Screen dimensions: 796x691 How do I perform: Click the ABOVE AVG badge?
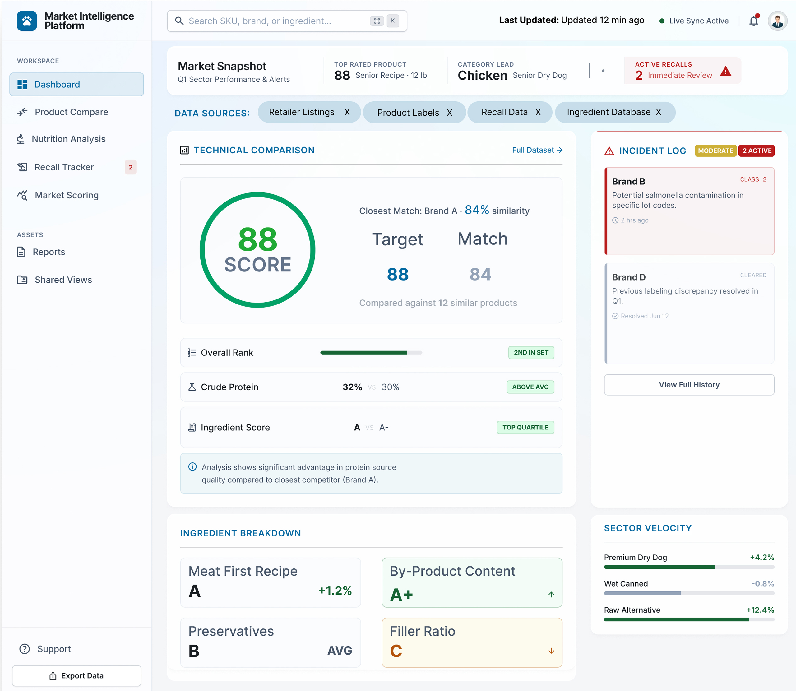[530, 387]
